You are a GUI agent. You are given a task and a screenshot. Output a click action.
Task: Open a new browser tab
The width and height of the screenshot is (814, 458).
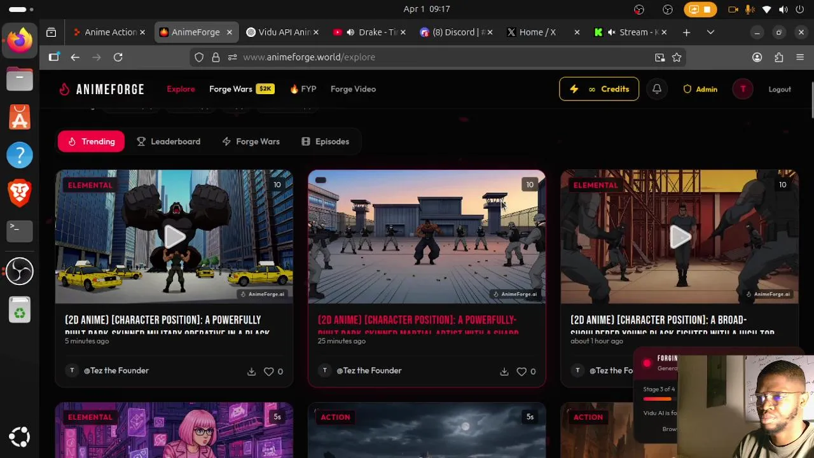point(686,32)
